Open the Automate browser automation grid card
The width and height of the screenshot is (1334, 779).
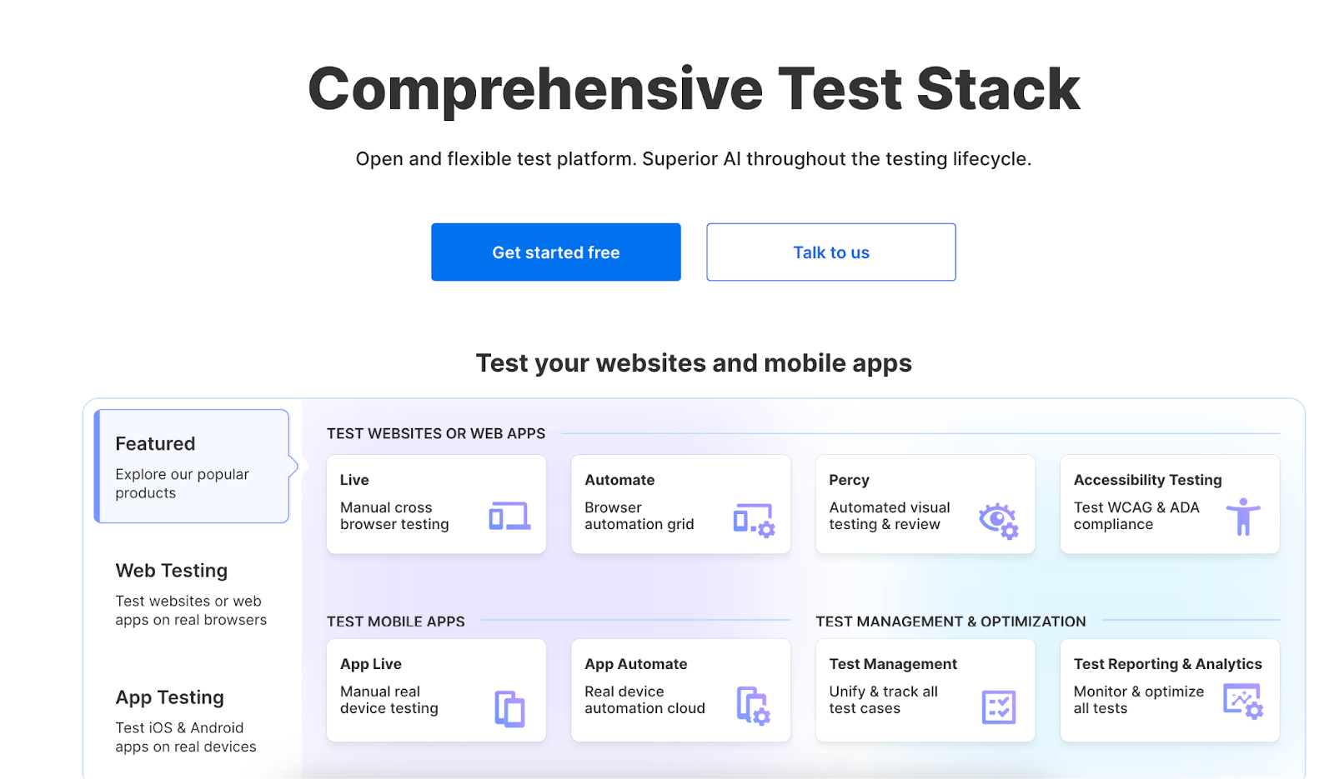(680, 502)
